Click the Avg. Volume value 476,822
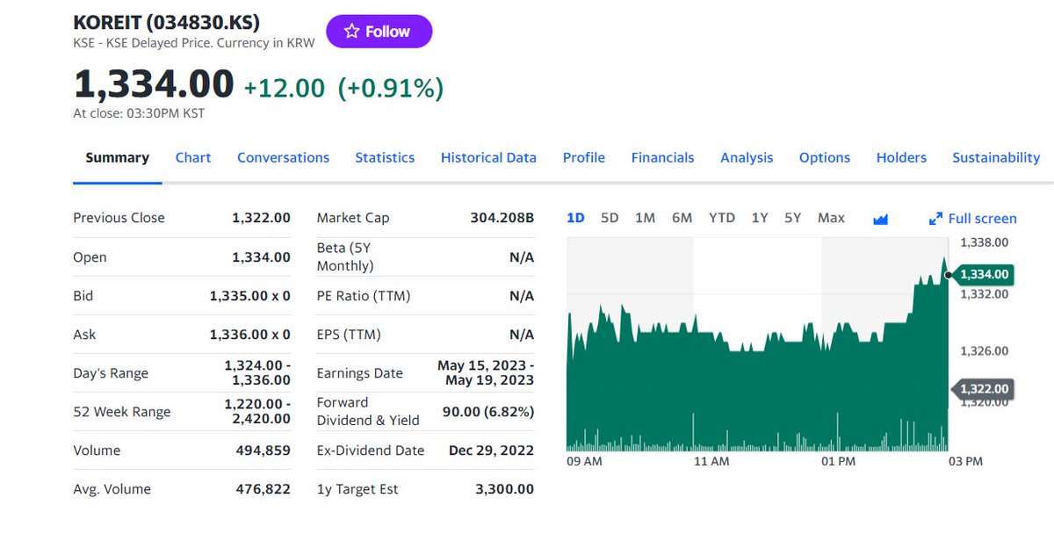1054x541 pixels. 263,489
